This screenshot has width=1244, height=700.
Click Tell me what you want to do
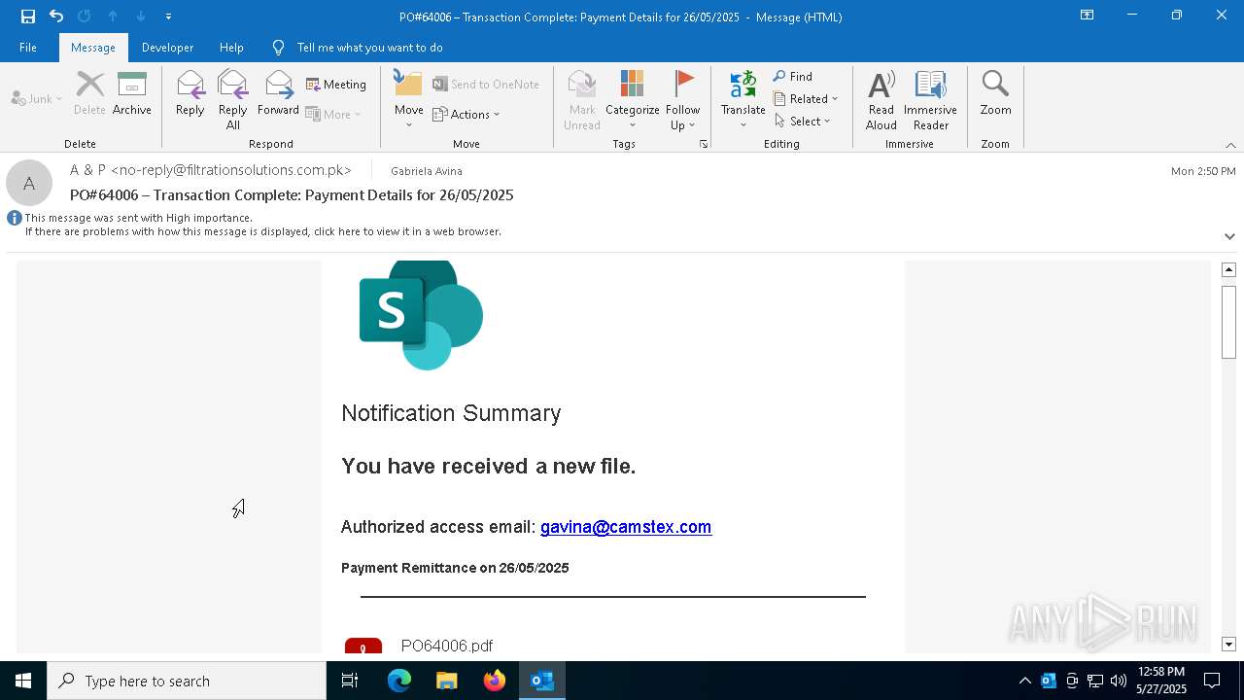pos(369,48)
